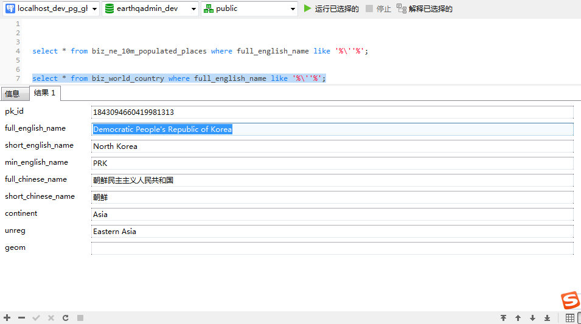Click the refresh results icon
581x324 pixels.
point(66,318)
